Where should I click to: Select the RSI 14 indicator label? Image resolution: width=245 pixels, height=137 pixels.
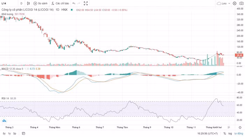[x=5, y=98]
